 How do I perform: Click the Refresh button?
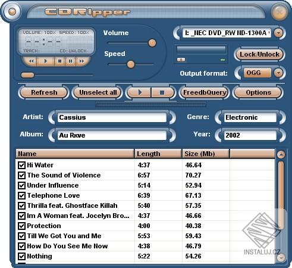click(x=44, y=92)
